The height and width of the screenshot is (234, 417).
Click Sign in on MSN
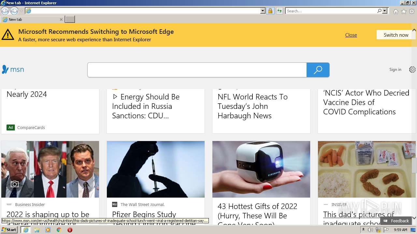pyautogui.click(x=395, y=70)
